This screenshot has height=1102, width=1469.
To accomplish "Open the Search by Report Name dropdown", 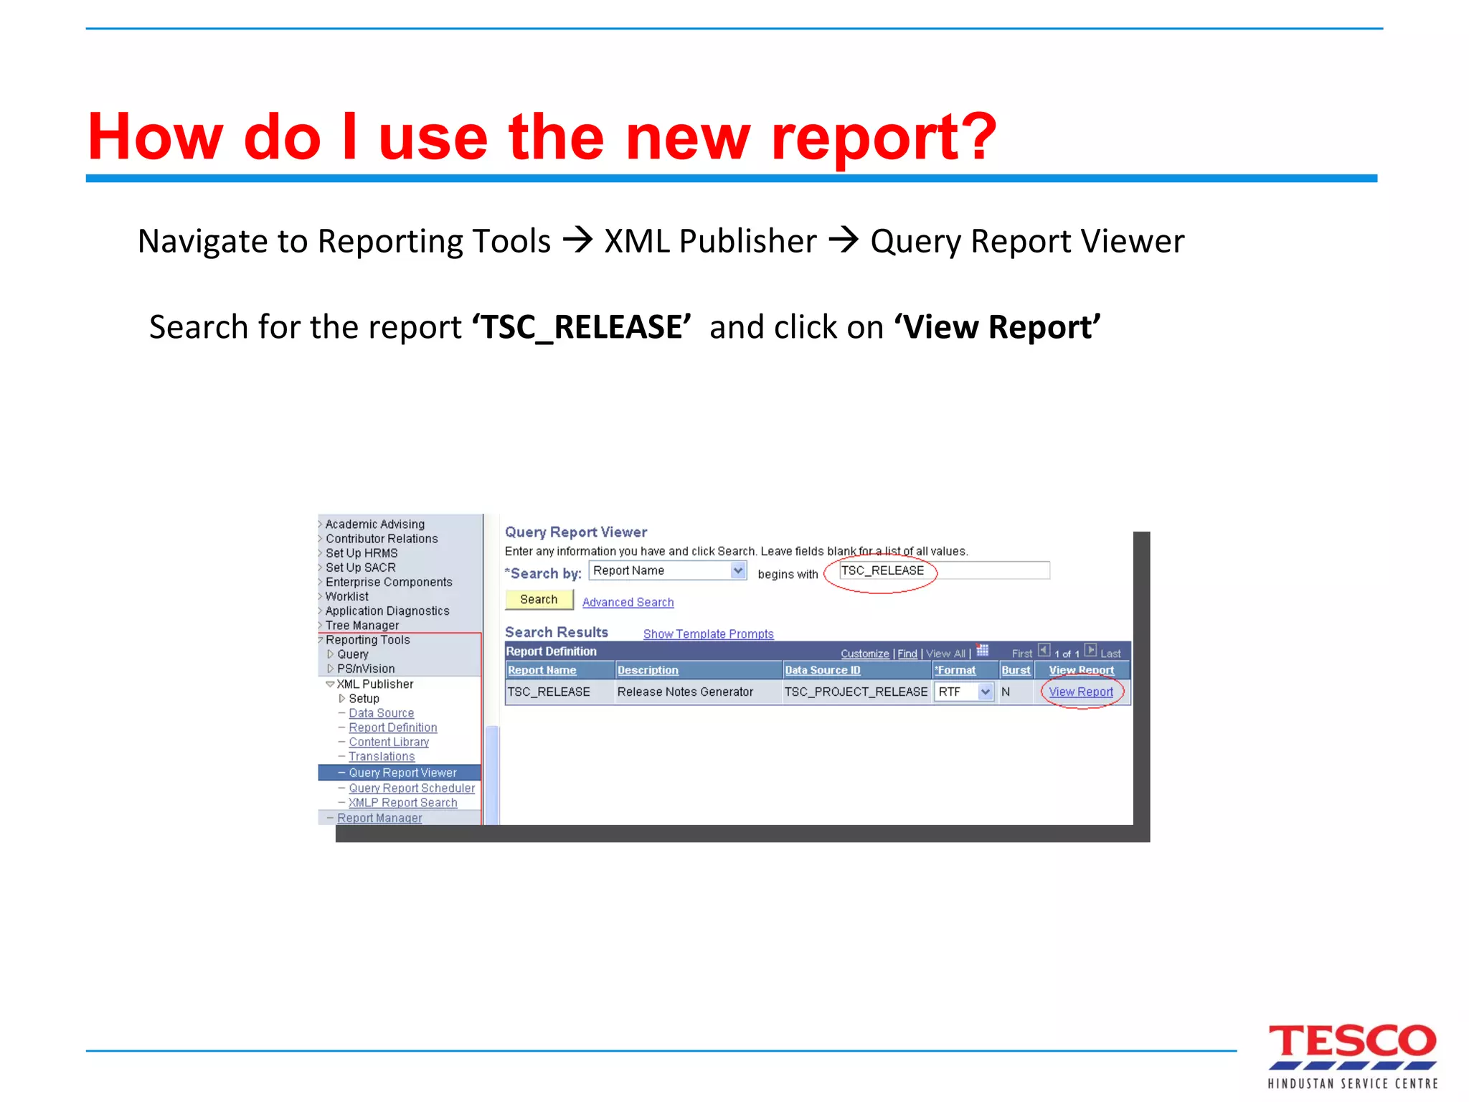I will point(668,571).
